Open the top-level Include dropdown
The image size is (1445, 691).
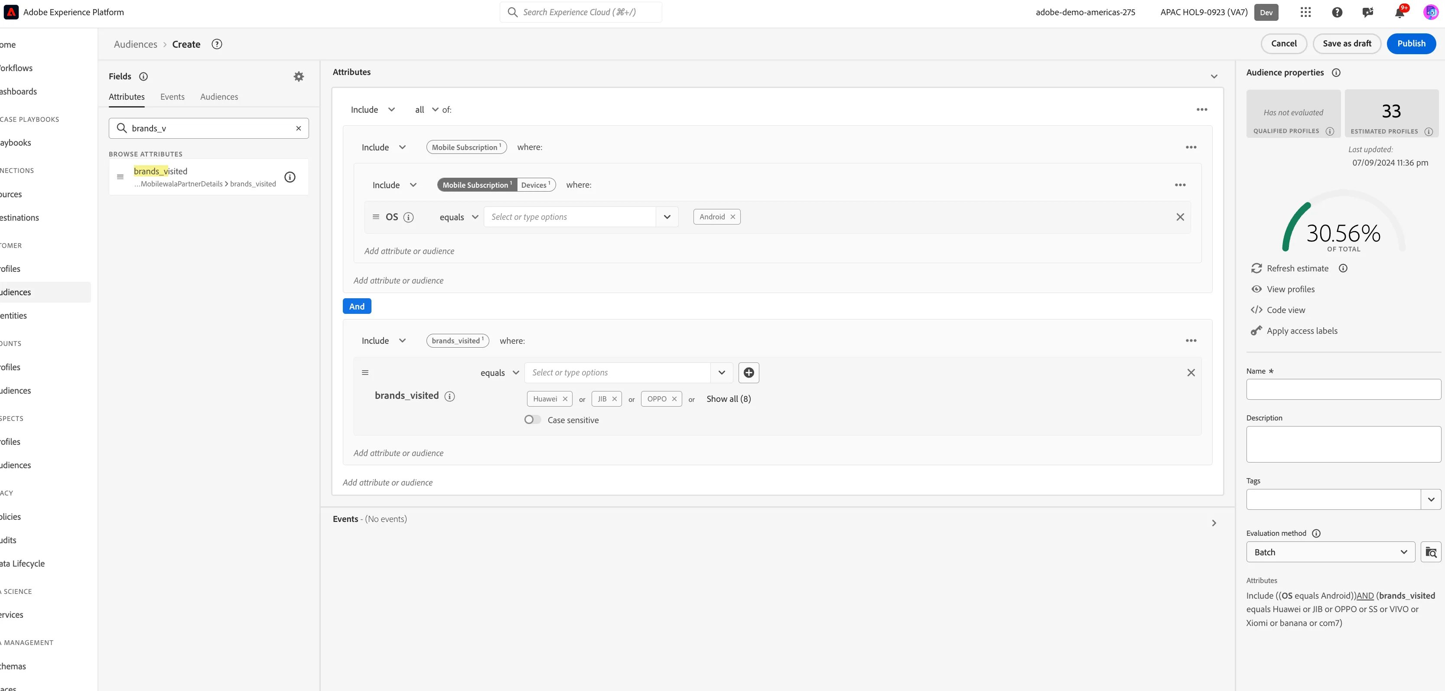click(x=373, y=110)
